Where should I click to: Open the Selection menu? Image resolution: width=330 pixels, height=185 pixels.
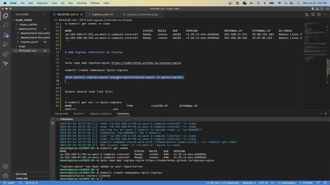click(42, 3)
